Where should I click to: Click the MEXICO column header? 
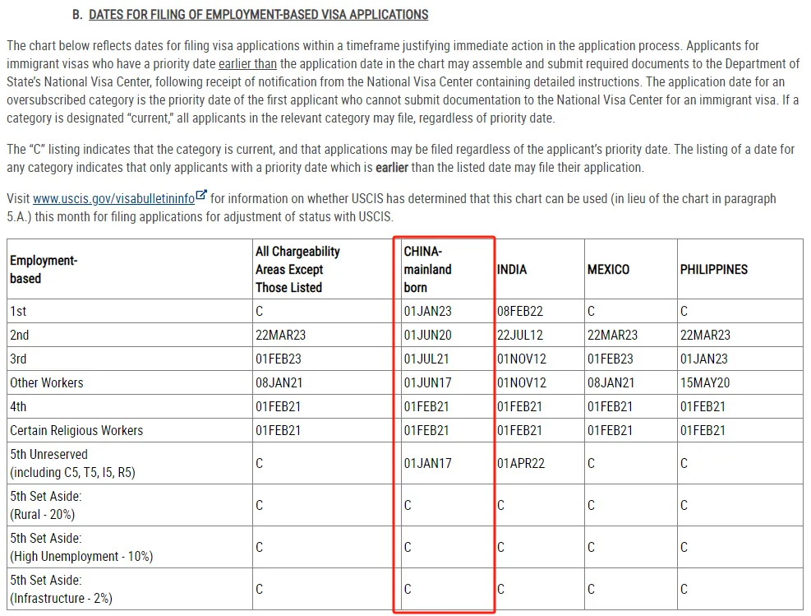608,270
